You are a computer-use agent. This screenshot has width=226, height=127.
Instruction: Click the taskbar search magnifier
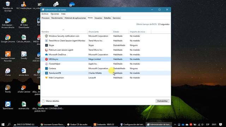coord(9,125)
